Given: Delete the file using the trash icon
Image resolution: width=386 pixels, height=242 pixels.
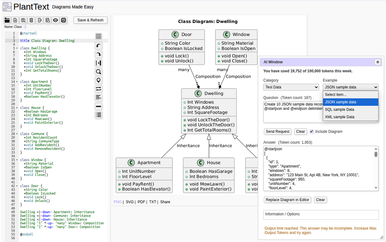Looking at the screenshot, I should tap(31, 20).
